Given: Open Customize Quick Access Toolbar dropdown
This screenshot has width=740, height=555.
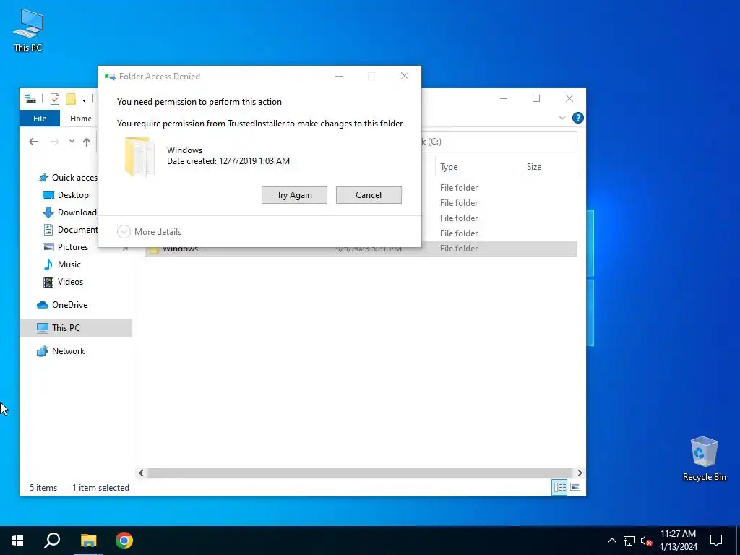Looking at the screenshot, I should click(x=84, y=99).
